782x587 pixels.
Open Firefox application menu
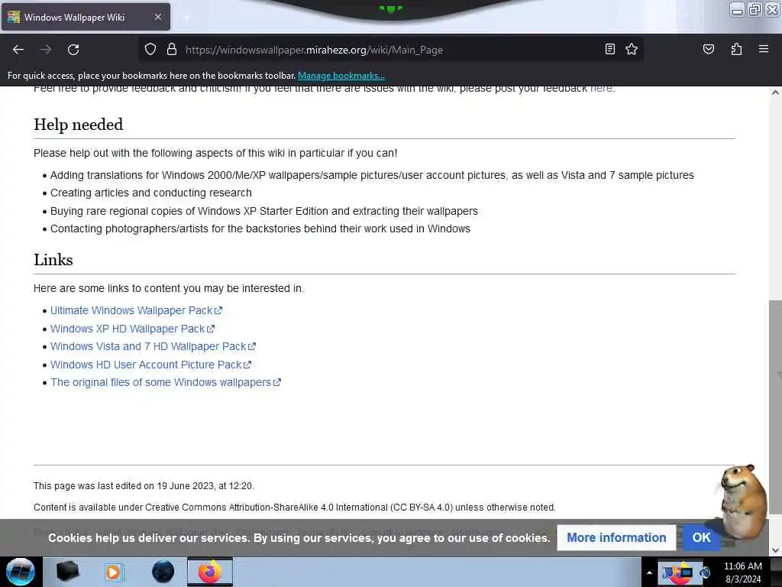(764, 49)
